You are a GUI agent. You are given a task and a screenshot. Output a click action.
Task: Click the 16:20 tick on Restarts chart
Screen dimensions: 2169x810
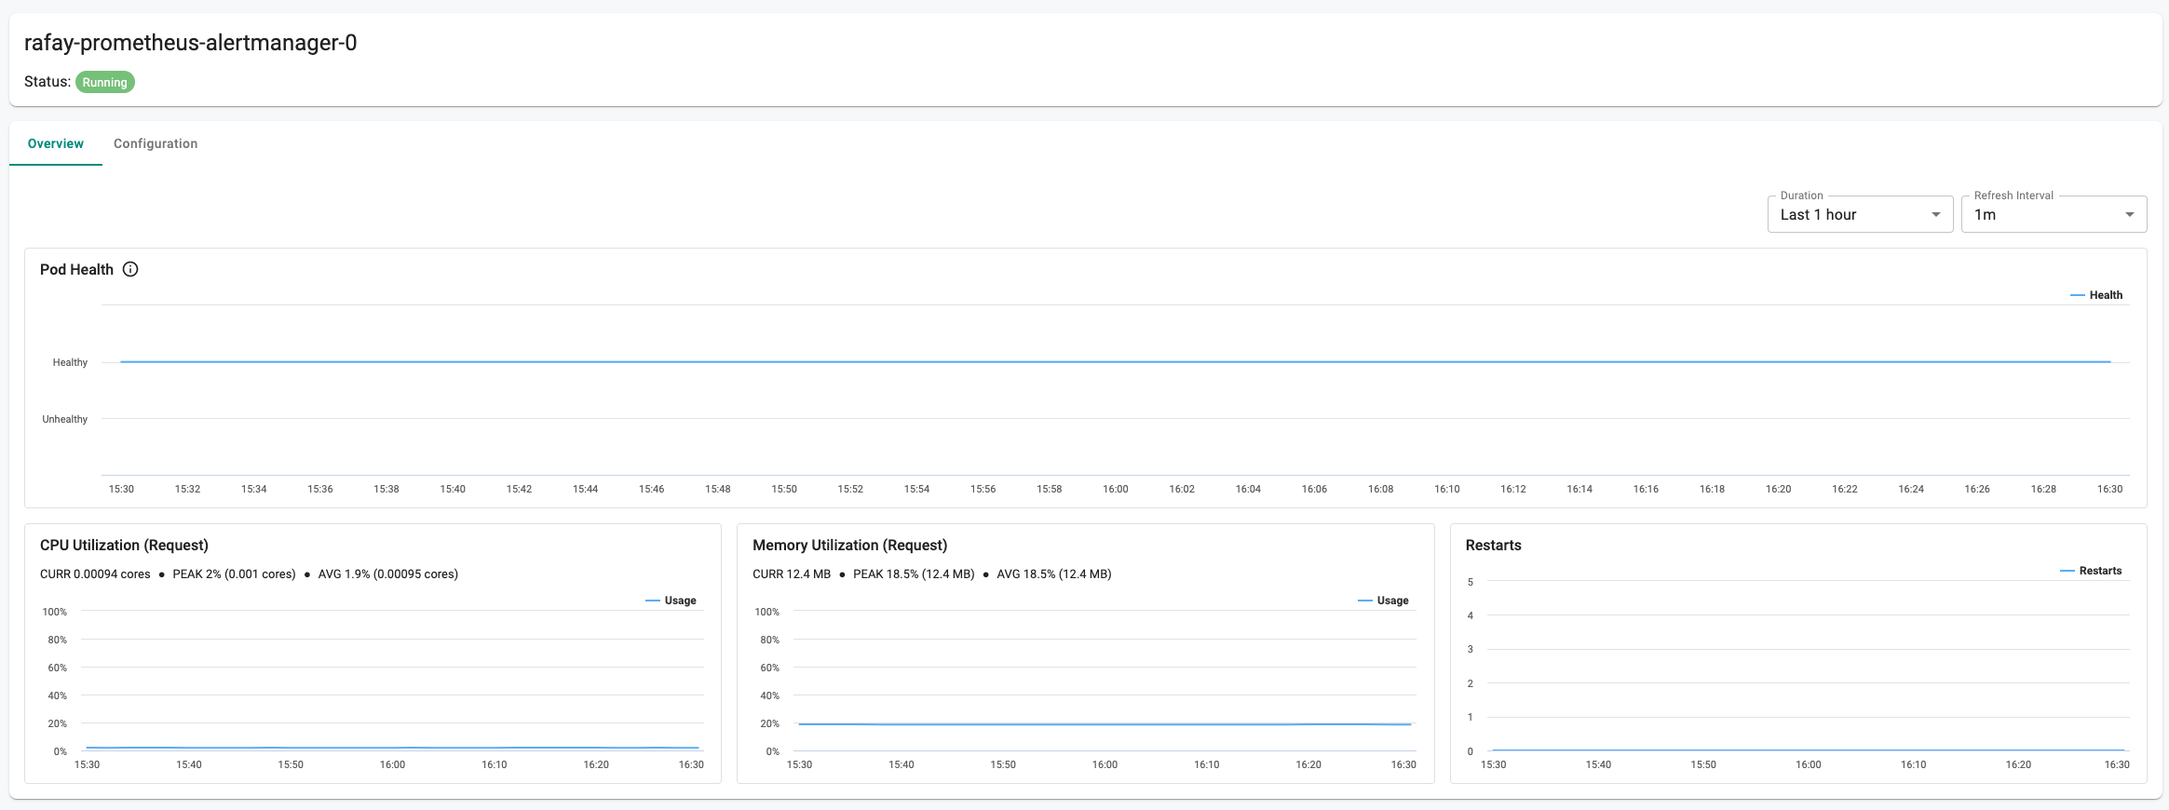click(x=2018, y=764)
